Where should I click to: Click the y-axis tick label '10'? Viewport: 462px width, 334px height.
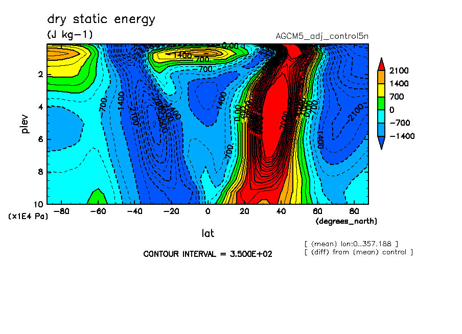pos(38,204)
